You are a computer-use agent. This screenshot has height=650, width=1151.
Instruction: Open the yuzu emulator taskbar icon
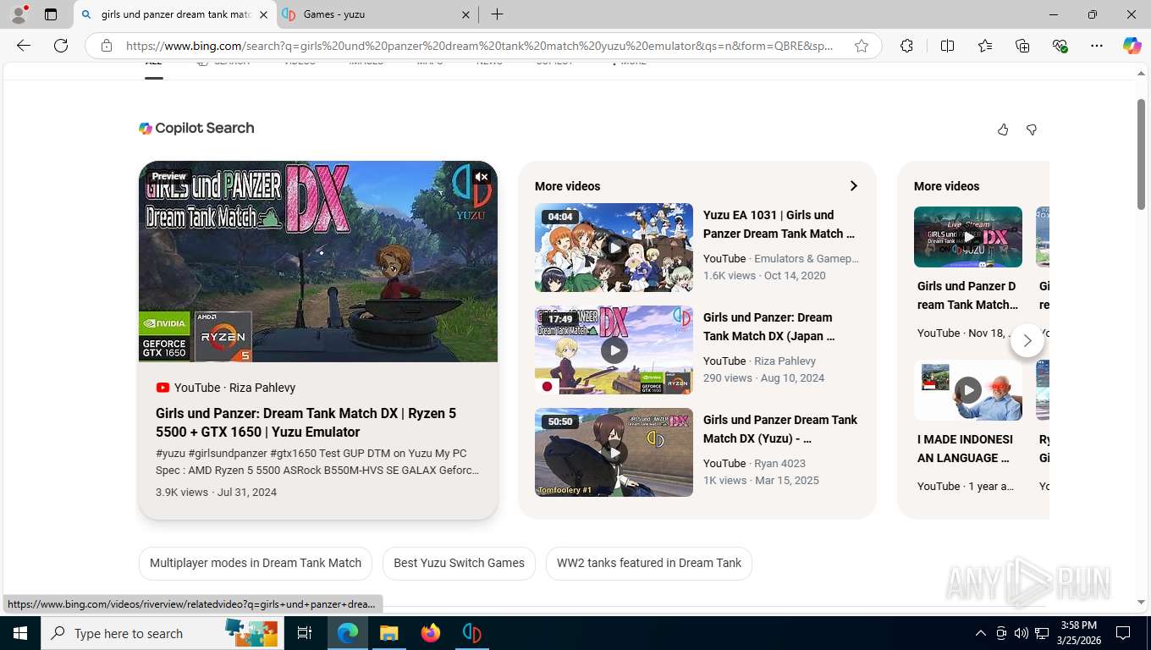coord(472,633)
